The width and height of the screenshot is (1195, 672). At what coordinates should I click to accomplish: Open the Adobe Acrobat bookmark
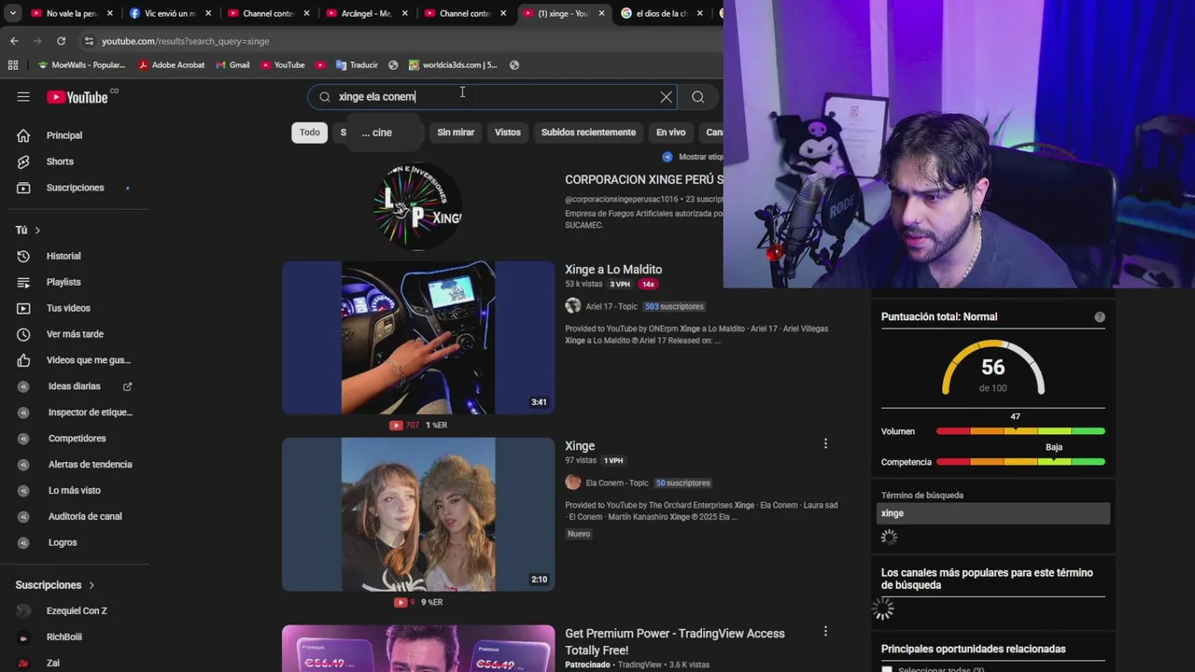click(171, 65)
